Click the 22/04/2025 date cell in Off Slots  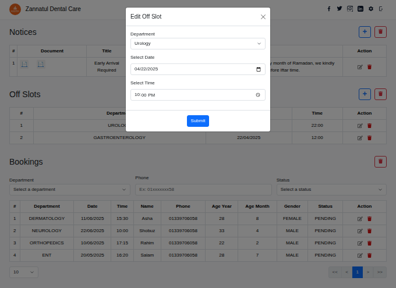tap(249, 138)
